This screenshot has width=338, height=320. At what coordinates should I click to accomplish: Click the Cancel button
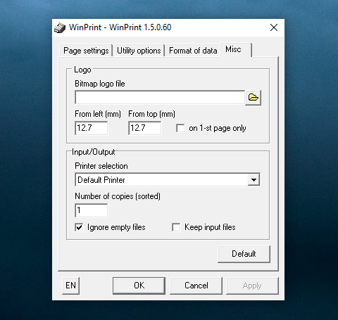[x=196, y=286]
